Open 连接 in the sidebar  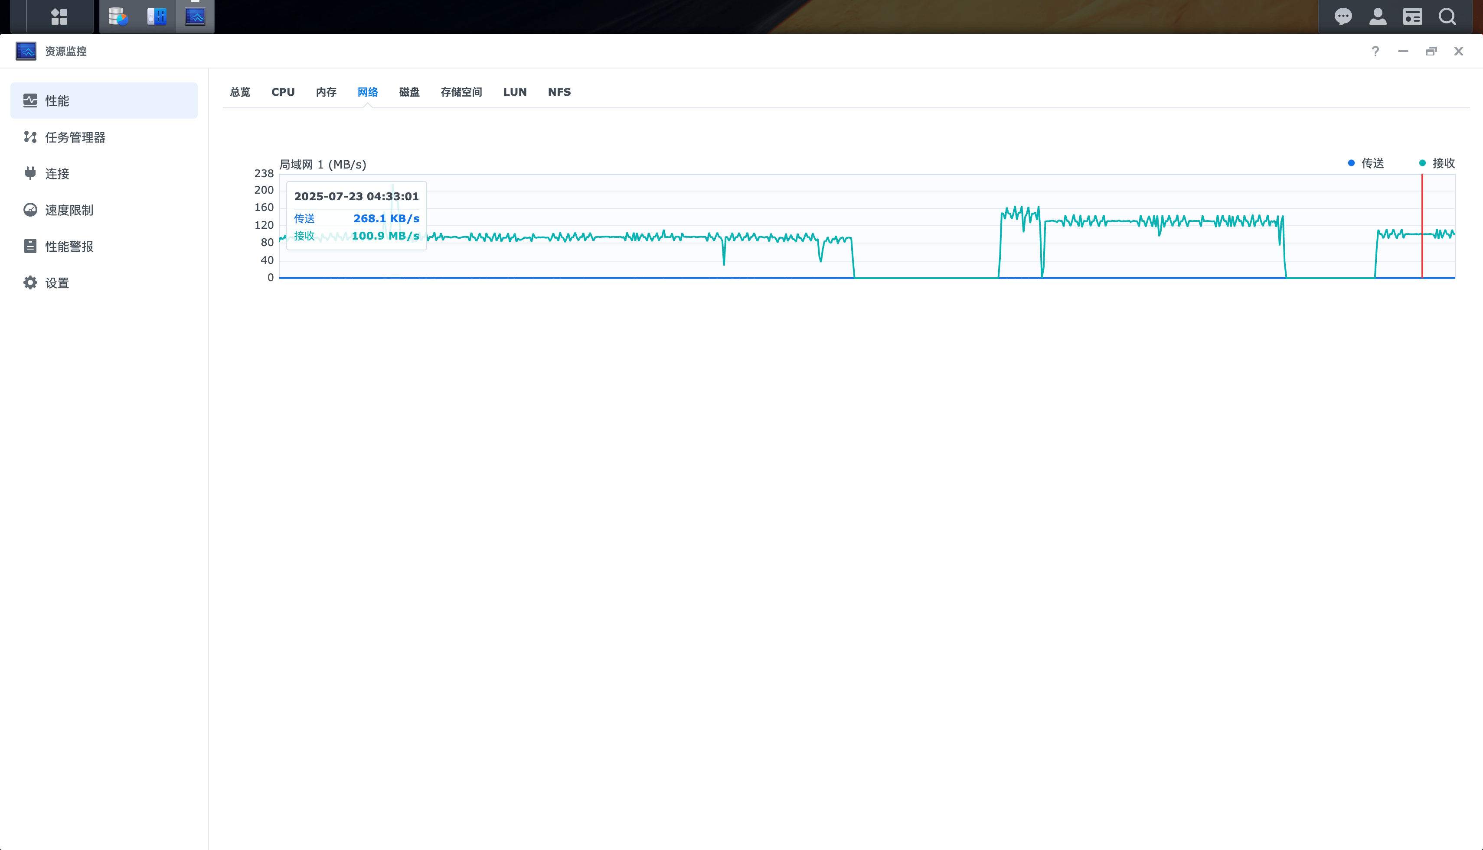coord(104,173)
